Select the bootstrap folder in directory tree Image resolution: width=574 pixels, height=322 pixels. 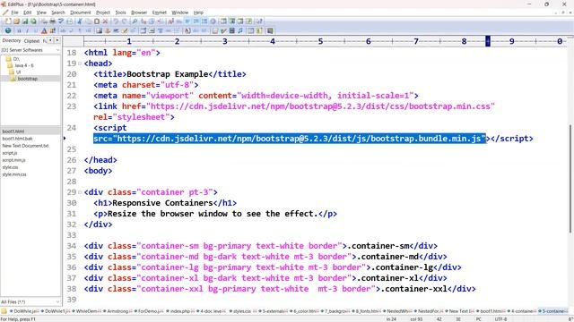28,79
